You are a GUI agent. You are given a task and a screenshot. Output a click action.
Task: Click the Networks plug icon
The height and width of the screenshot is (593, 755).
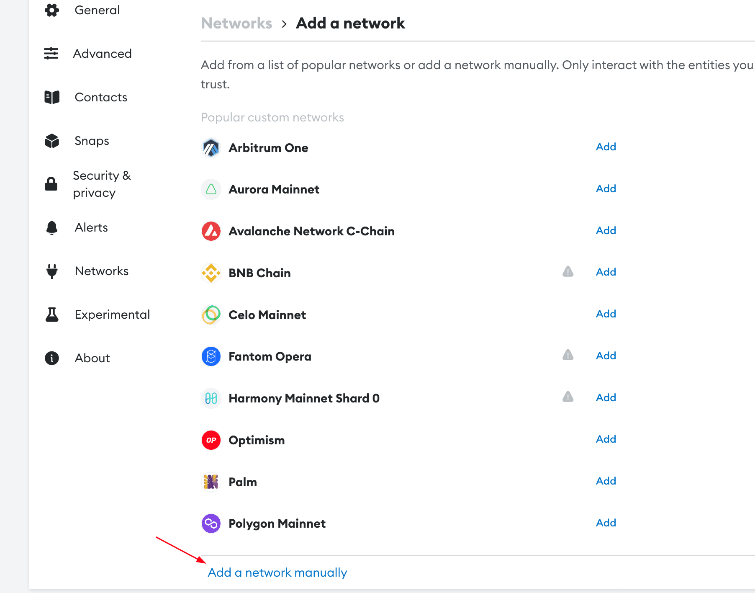(x=52, y=271)
